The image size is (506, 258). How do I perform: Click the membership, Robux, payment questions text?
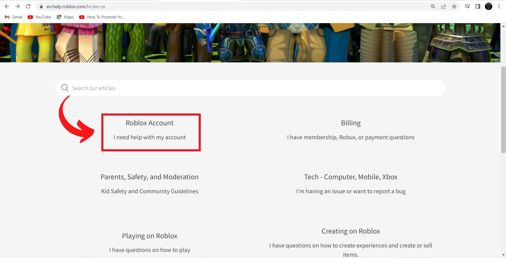tap(351, 137)
